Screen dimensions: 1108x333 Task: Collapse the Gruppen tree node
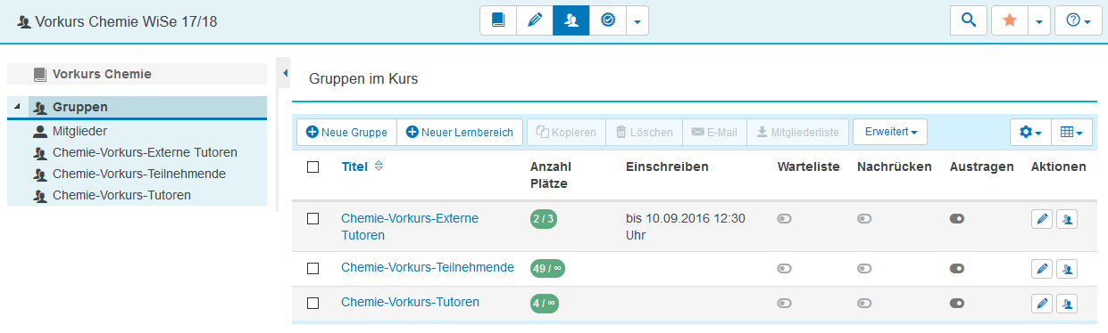click(x=18, y=107)
